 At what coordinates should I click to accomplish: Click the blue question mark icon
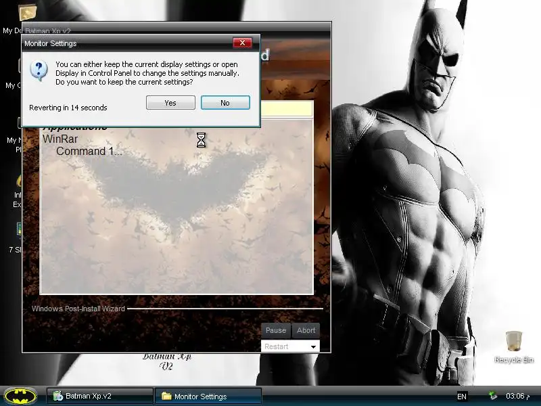tap(39, 70)
